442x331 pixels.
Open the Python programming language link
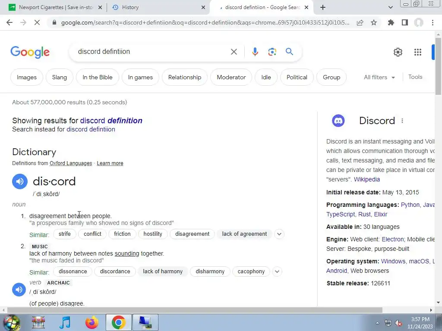410,205
